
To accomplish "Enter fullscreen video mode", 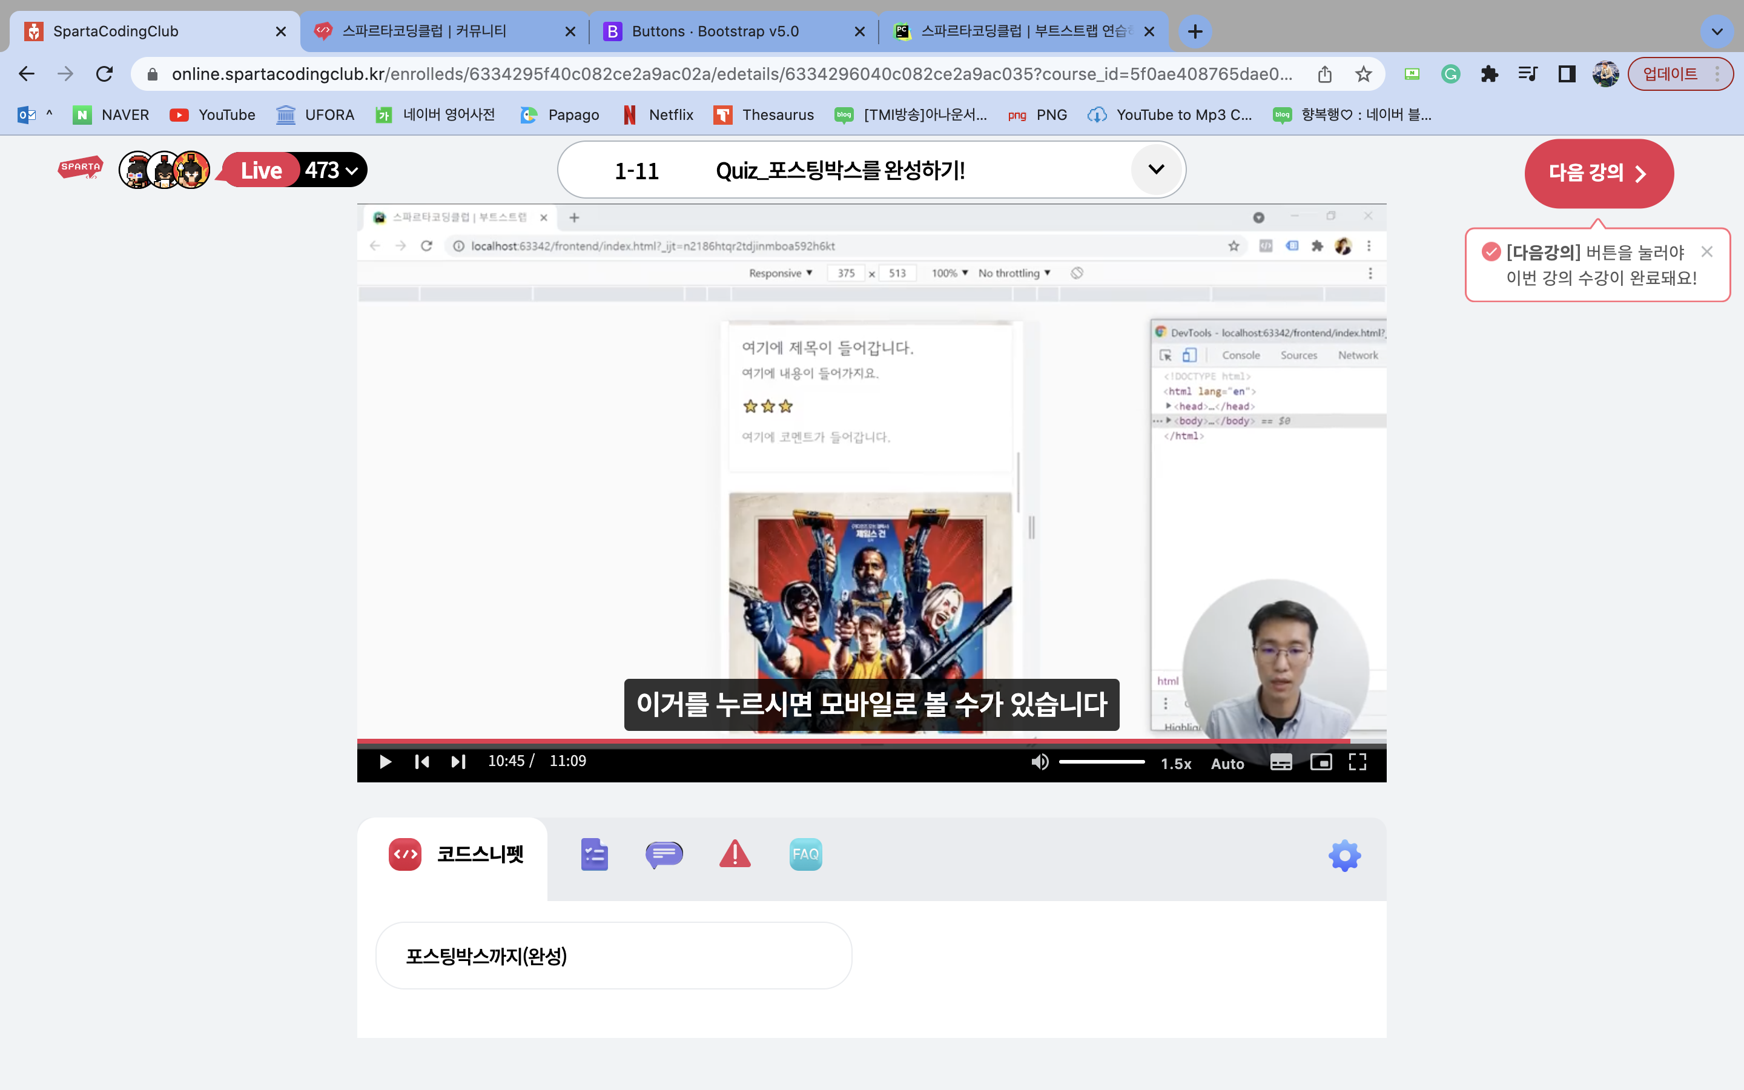I will (x=1358, y=762).
